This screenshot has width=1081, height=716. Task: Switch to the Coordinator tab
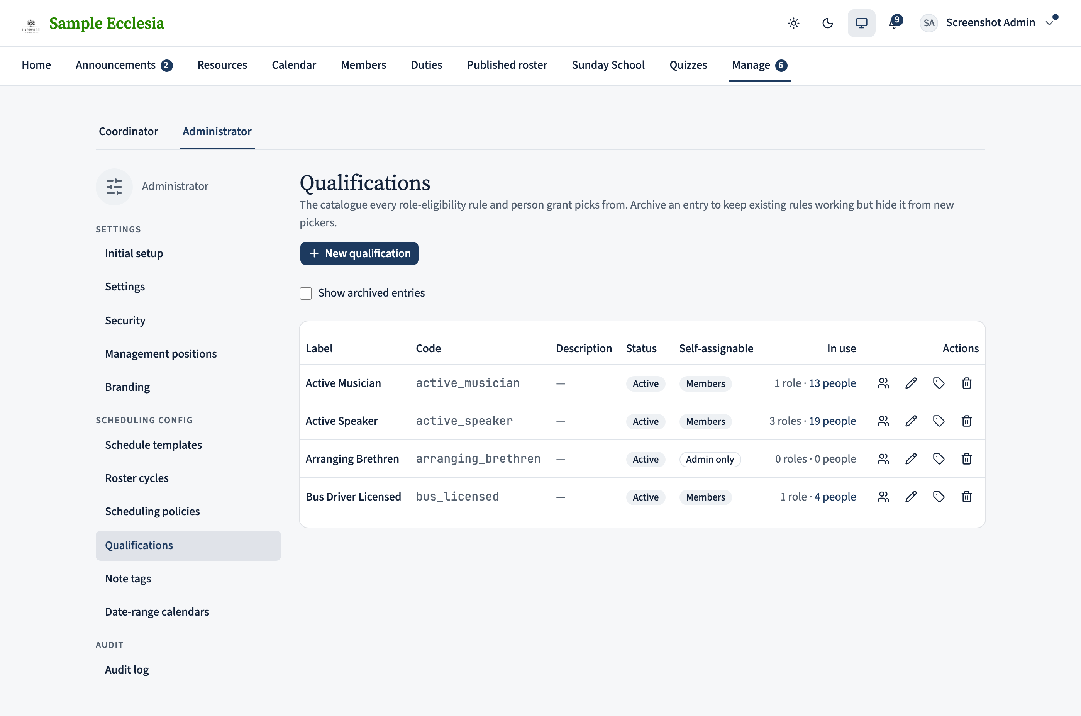tap(128, 132)
